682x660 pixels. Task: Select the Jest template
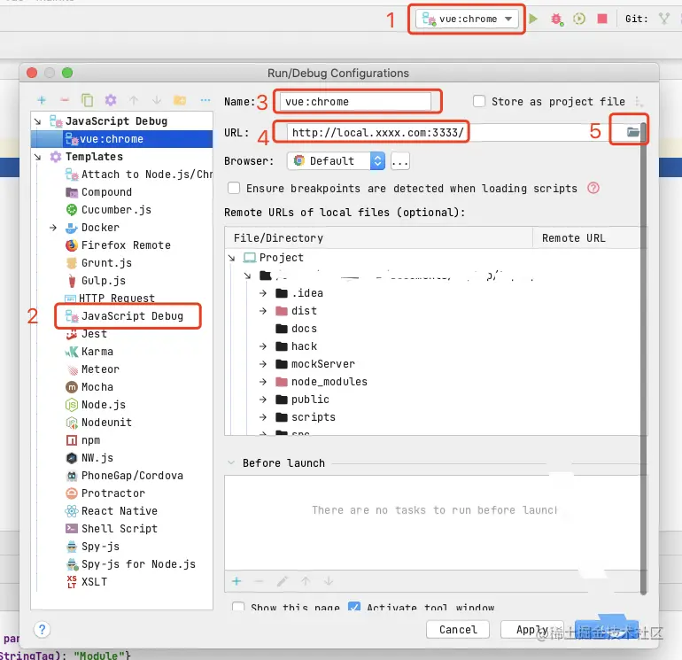(x=86, y=334)
